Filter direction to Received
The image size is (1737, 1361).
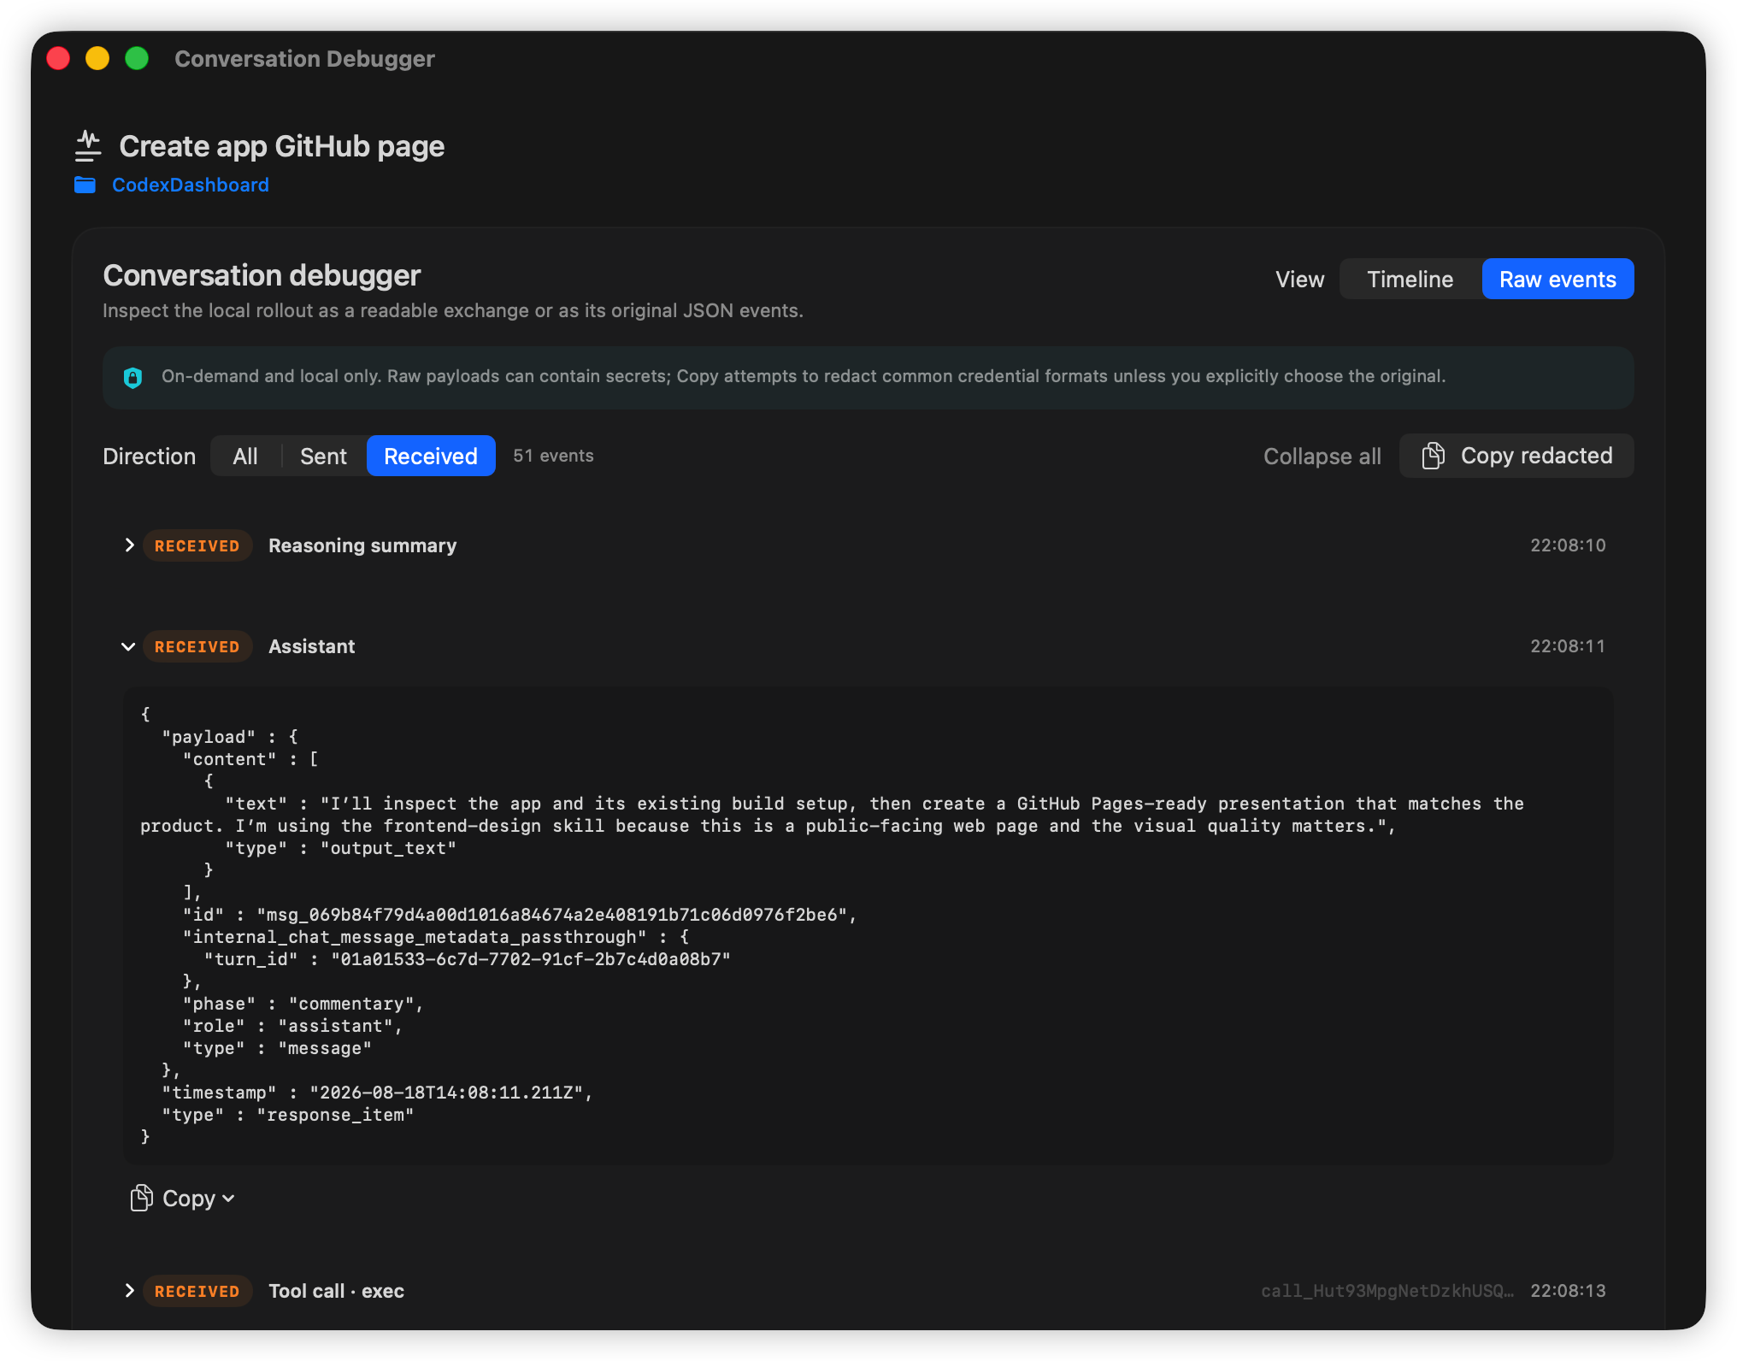coord(431,456)
